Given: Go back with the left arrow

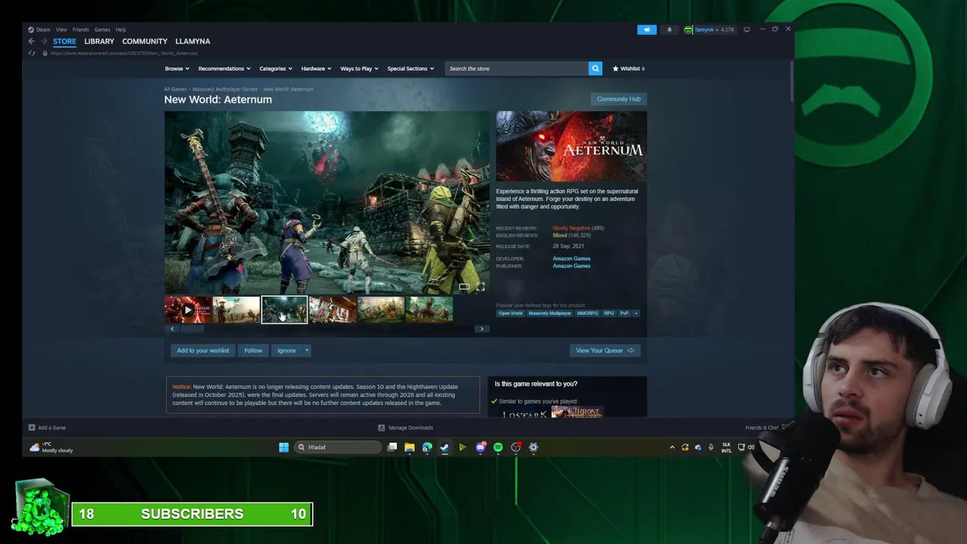Looking at the screenshot, I should point(31,42).
